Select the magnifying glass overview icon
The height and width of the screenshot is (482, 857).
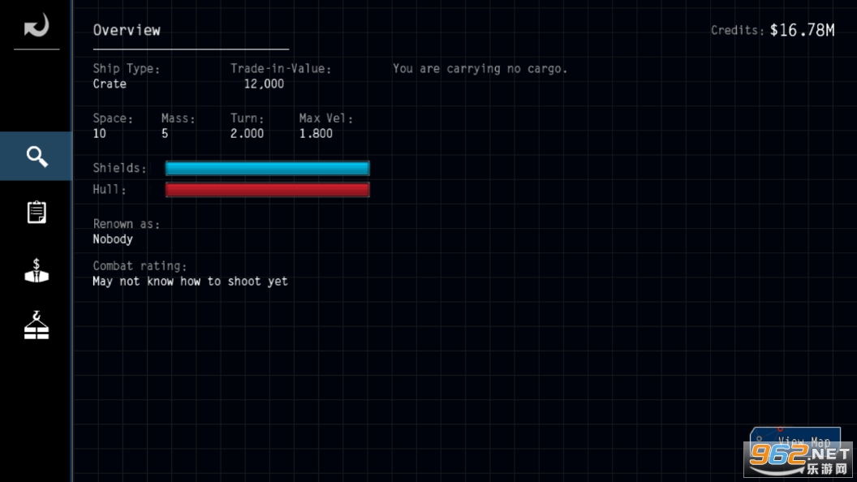[37, 156]
